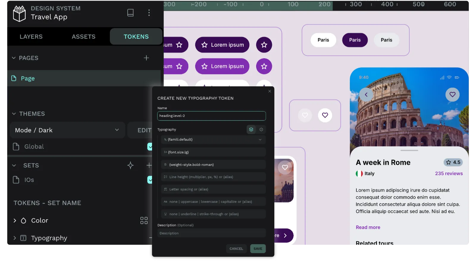Click the Cancel button in dialog
Viewport: 476px width, 267px height.
pyautogui.click(x=236, y=249)
